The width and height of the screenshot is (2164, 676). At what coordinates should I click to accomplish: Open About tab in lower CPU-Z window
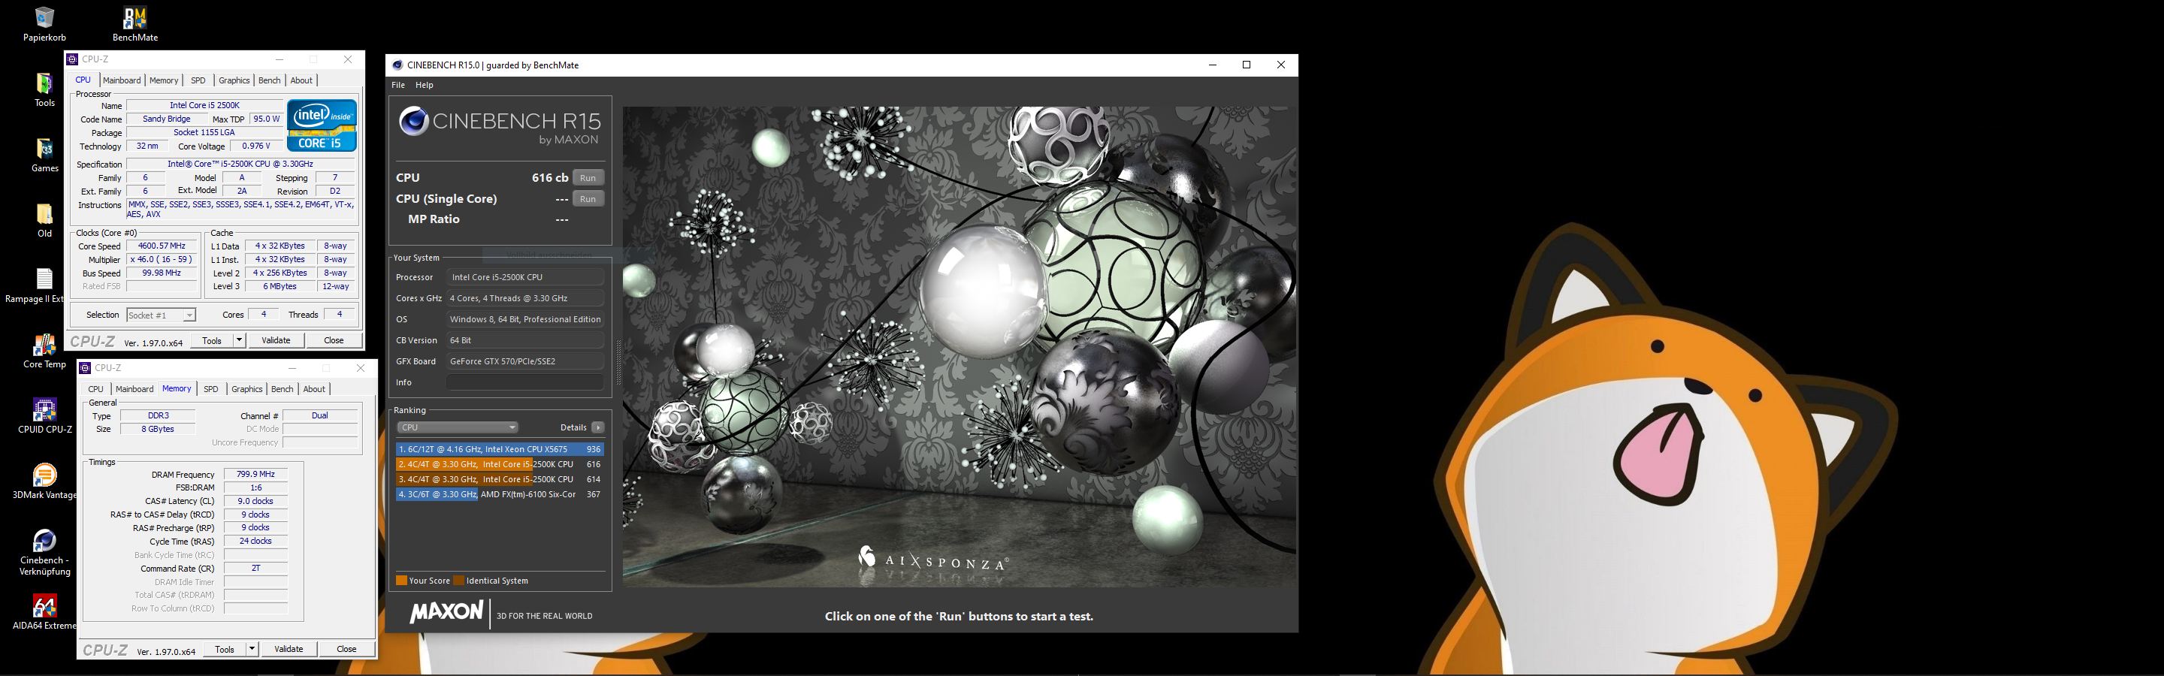pyautogui.click(x=314, y=389)
